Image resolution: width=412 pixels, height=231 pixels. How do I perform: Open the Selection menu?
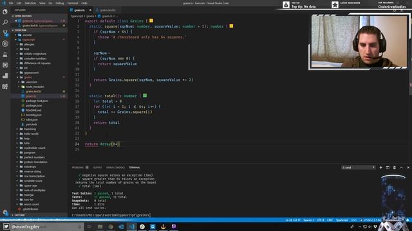point(30,3)
